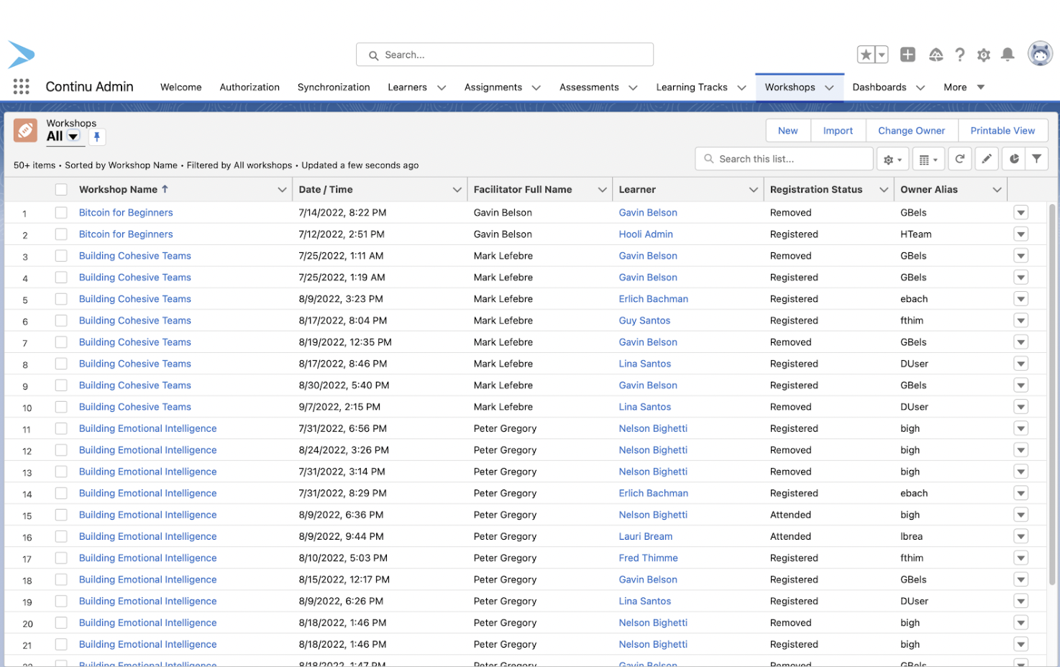1060x667 pixels.
Task: Switch to the Assignments tab
Action: tap(494, 87)
